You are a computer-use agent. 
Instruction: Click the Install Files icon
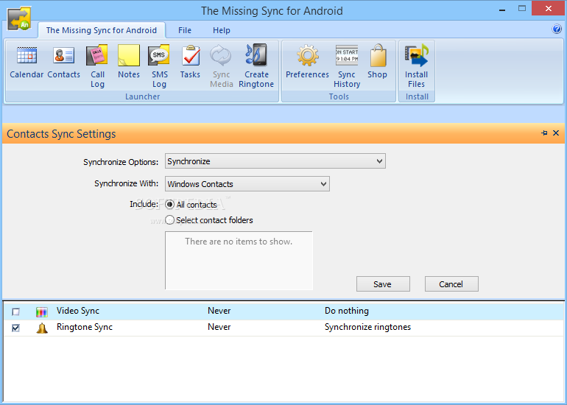click(416, 66)
